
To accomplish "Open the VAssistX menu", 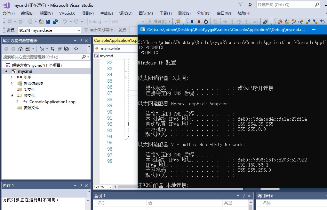I will click(67, 13).
